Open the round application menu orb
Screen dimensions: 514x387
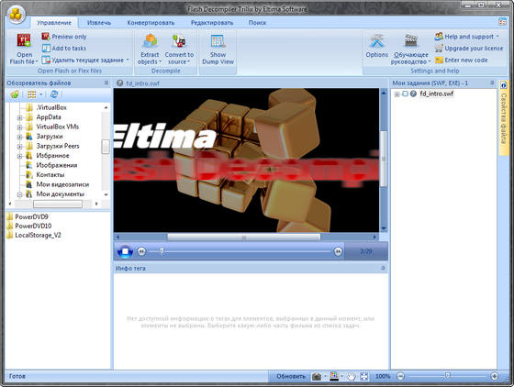tap(17, 15)
